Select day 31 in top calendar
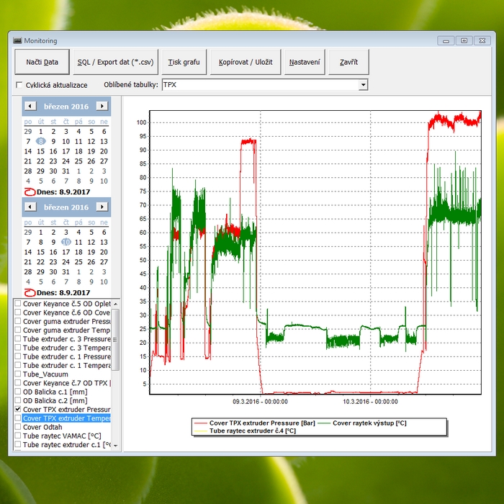Image resolution: width=504 pixels, height=504 pixels. 66,171
